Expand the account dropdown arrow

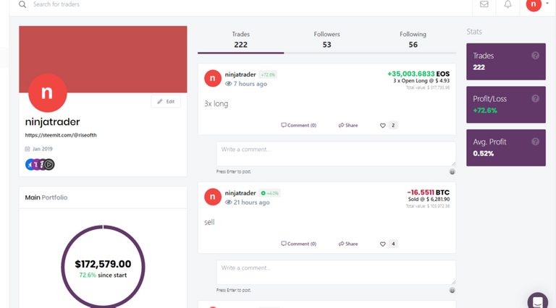tap(547, 4)
